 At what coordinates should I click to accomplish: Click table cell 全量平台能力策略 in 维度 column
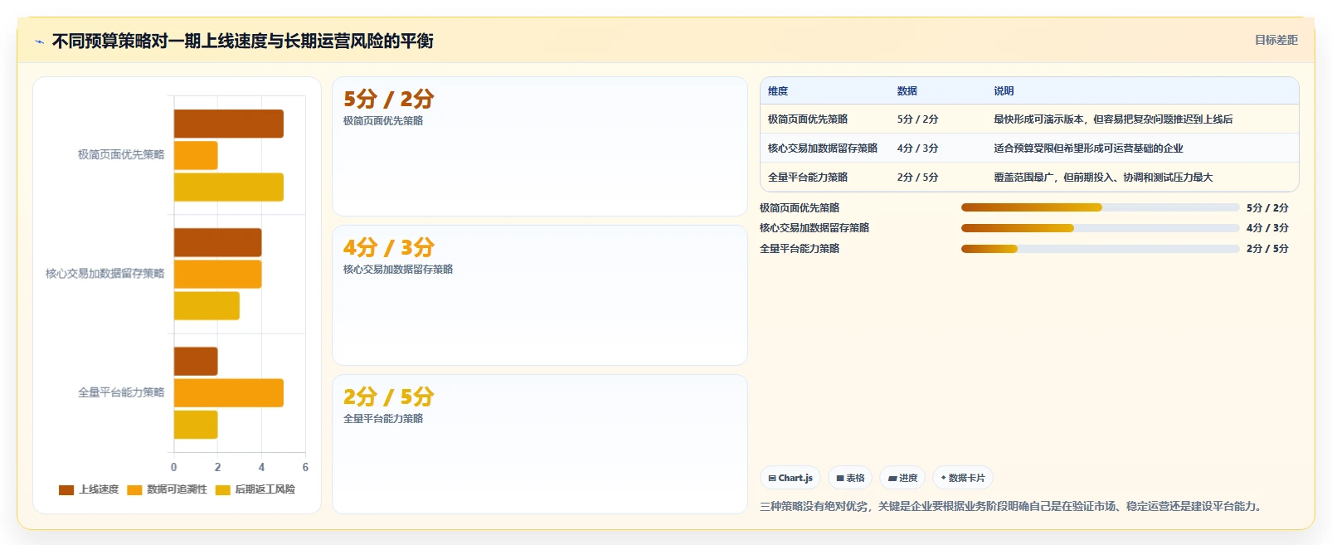(x=808, y=178)
